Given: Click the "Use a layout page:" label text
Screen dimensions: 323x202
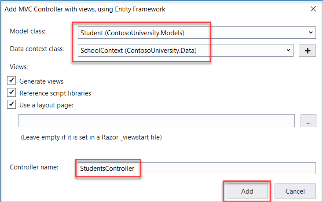Looking at the screenshot, I should coord(47,105).
